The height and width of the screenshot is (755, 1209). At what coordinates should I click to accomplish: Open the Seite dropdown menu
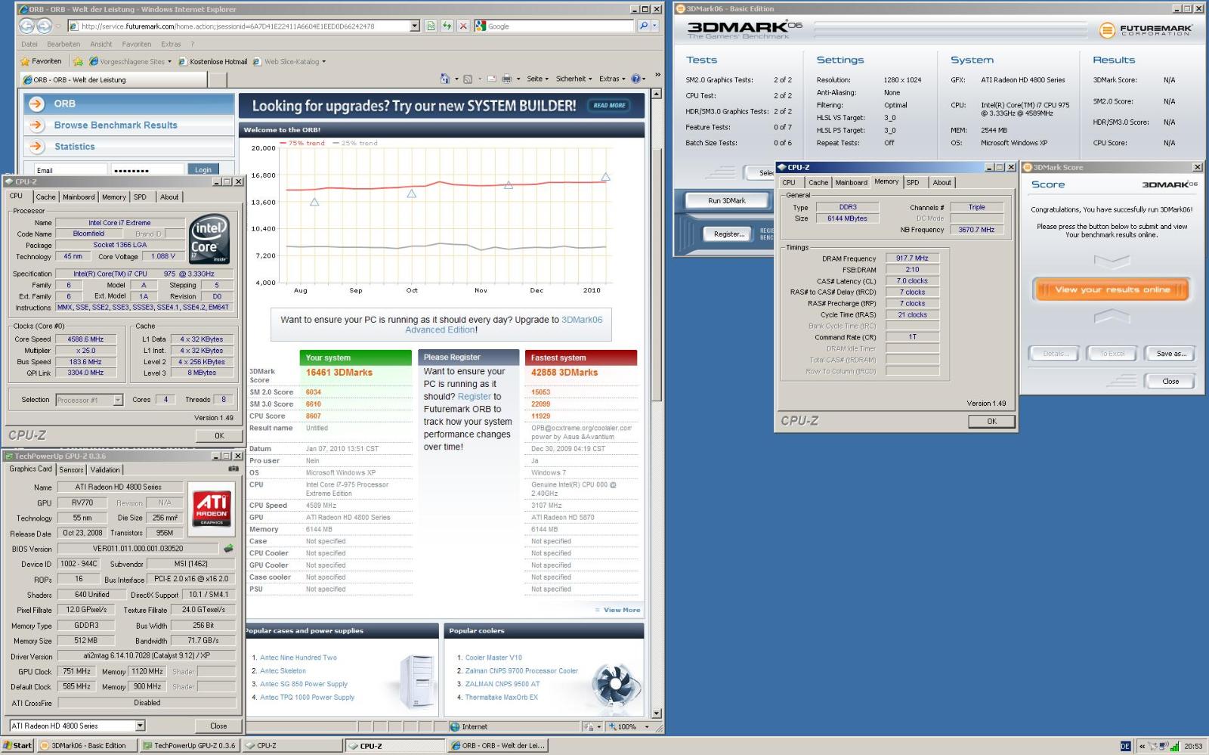point(538,79)
